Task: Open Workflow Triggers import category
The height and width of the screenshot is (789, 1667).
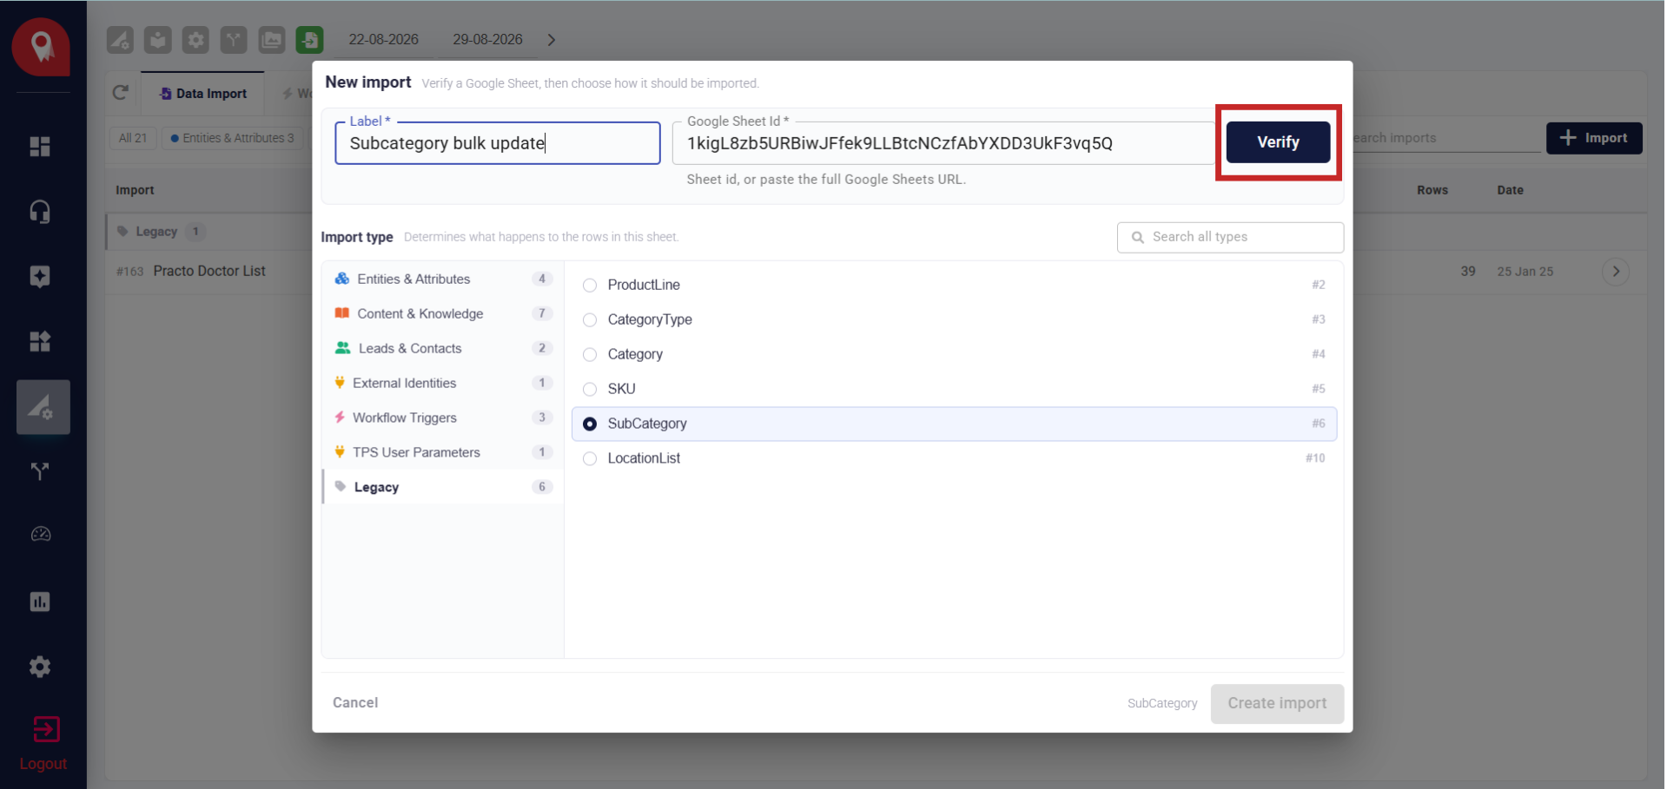Action: tap(442, 418)
